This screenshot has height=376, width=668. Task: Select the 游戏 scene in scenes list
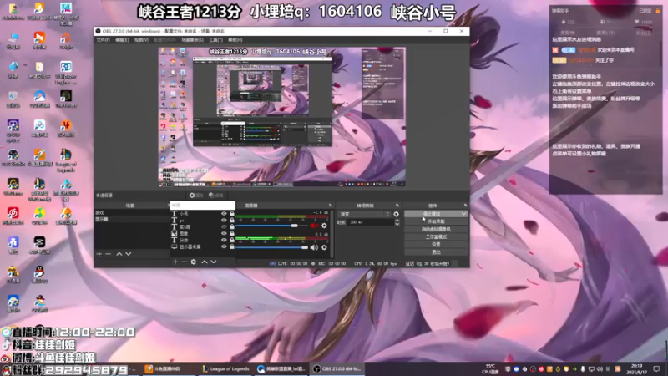point(132,212)
